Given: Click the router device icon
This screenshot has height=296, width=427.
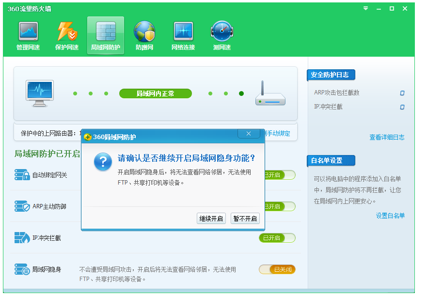Looking at the screenshot, I should tap(270, 93).
